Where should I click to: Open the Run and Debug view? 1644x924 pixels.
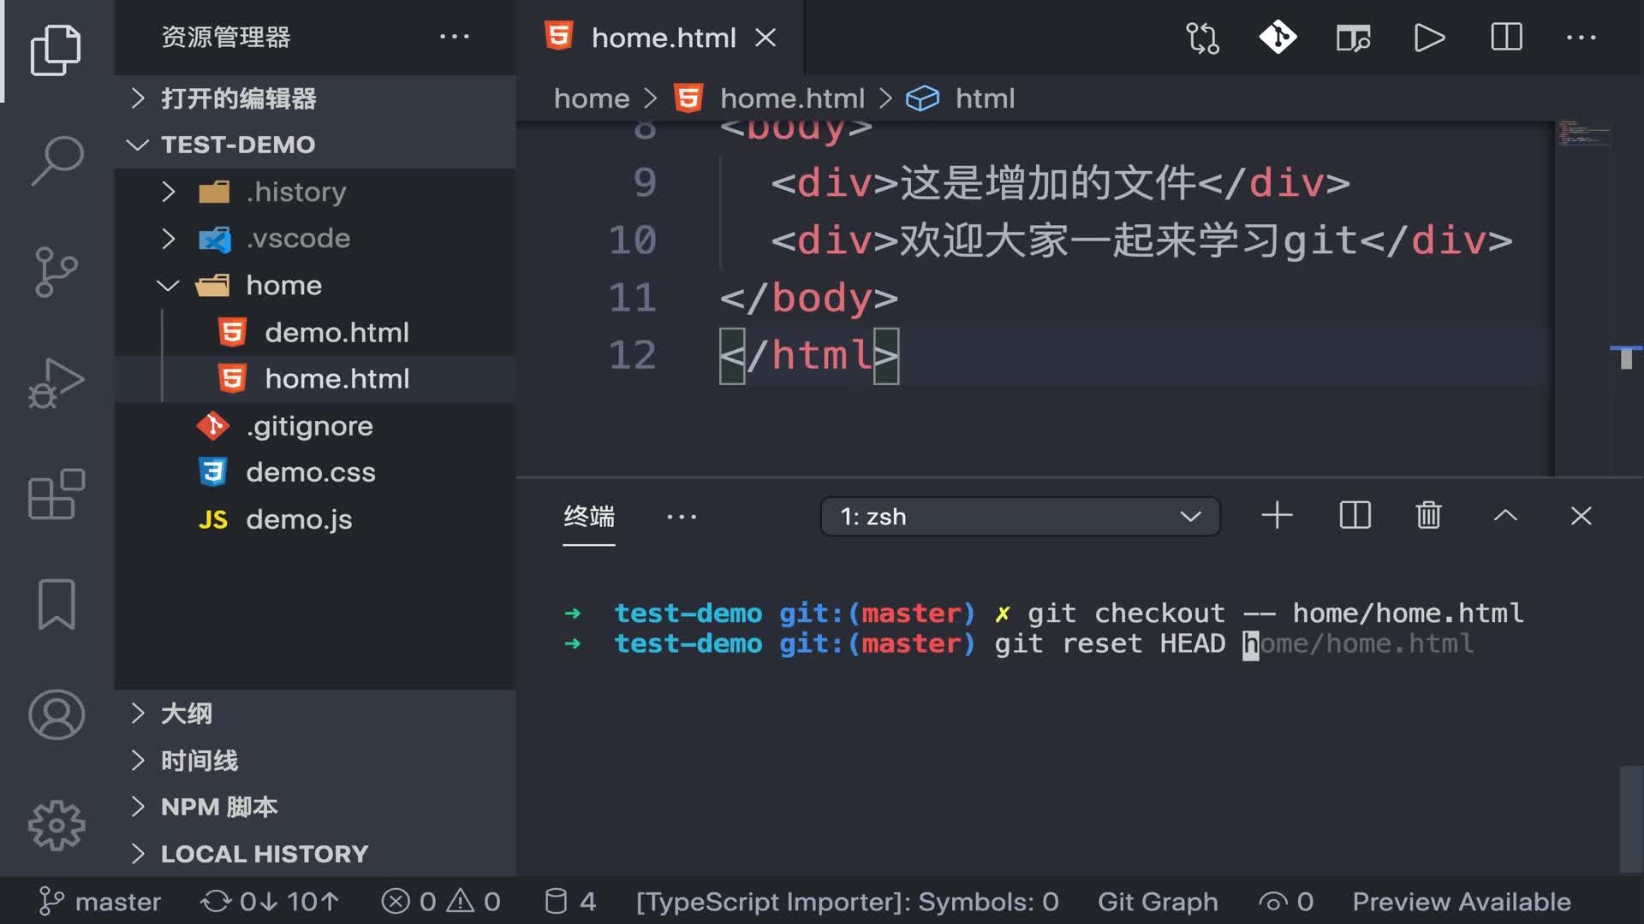[57, 382]
